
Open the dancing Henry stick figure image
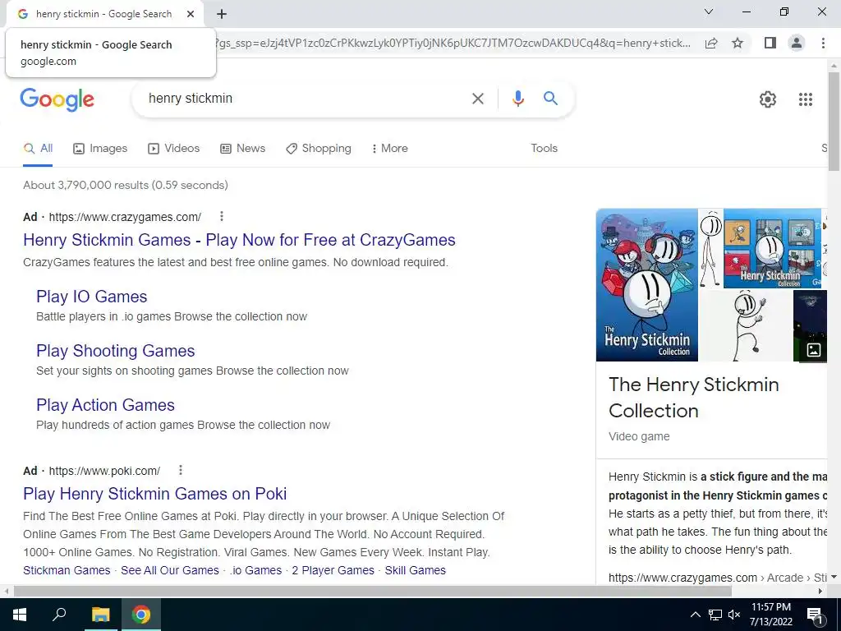746,325
